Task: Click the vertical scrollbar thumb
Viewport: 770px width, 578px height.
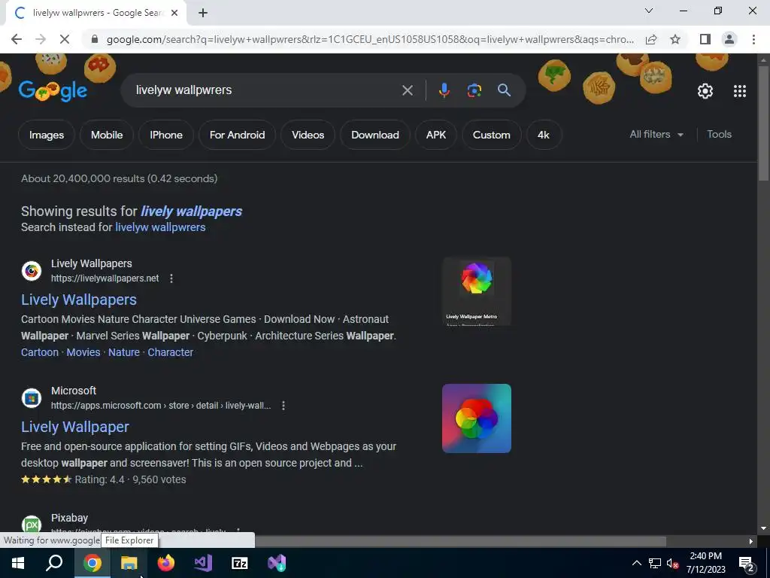Action: (763, 123)
